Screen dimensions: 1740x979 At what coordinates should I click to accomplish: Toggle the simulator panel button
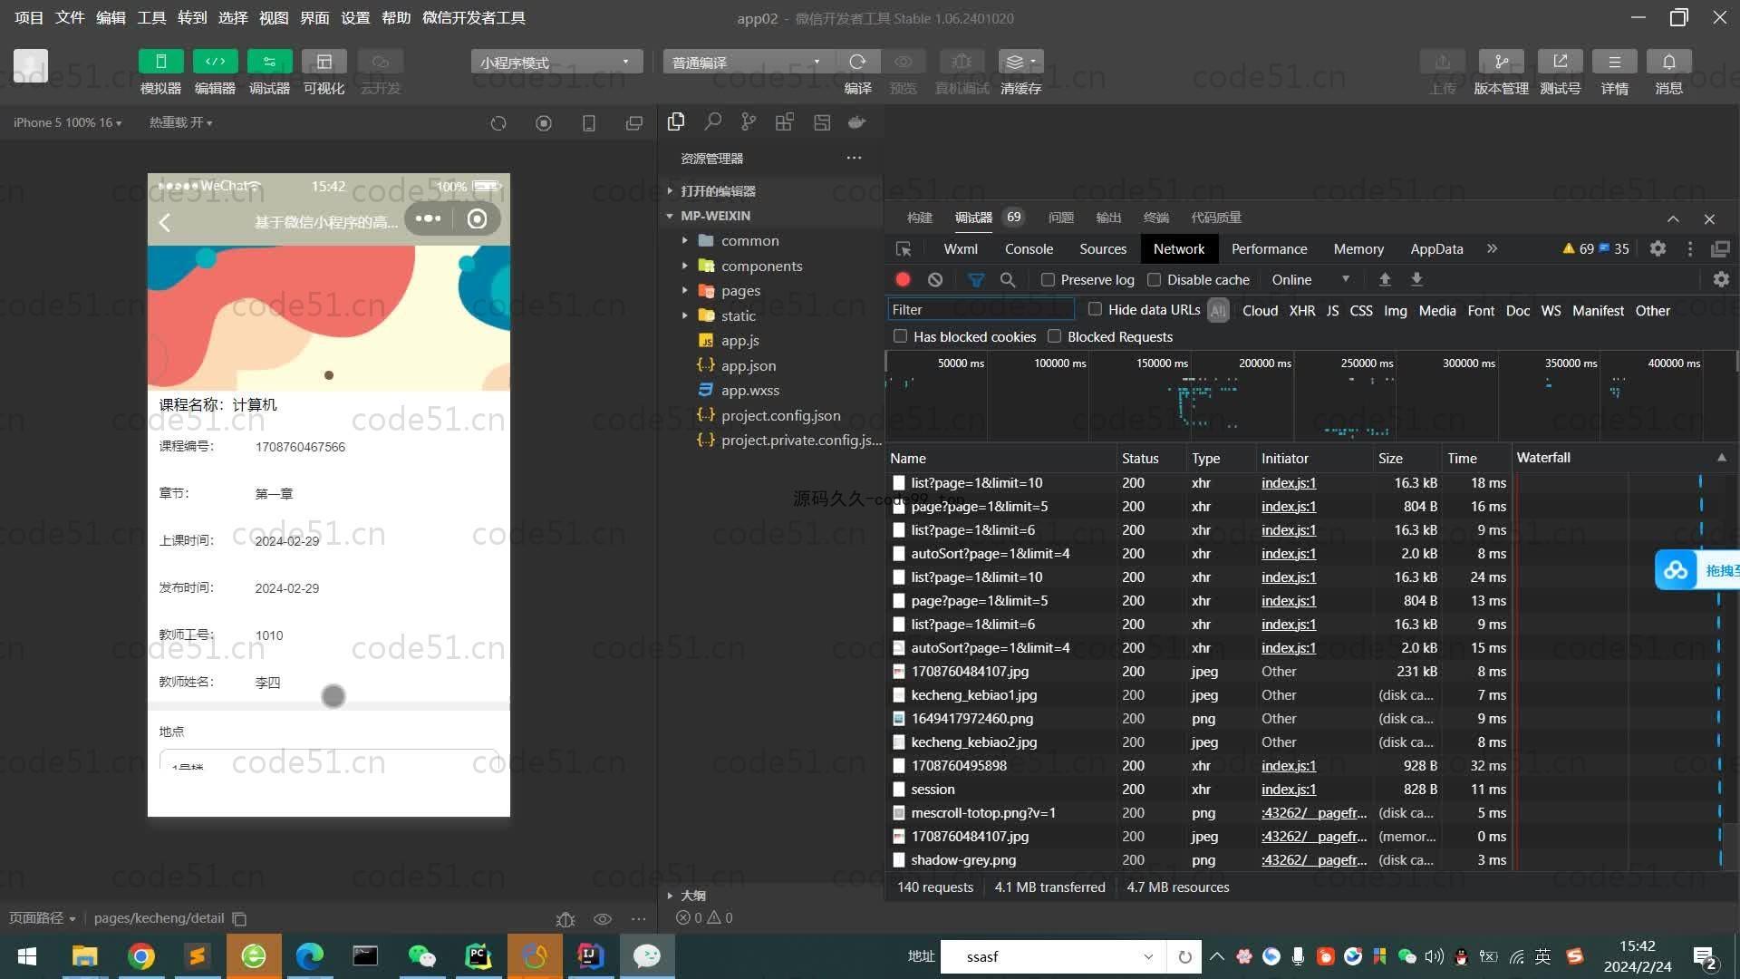pyautogui.click(x=160, y=62)
